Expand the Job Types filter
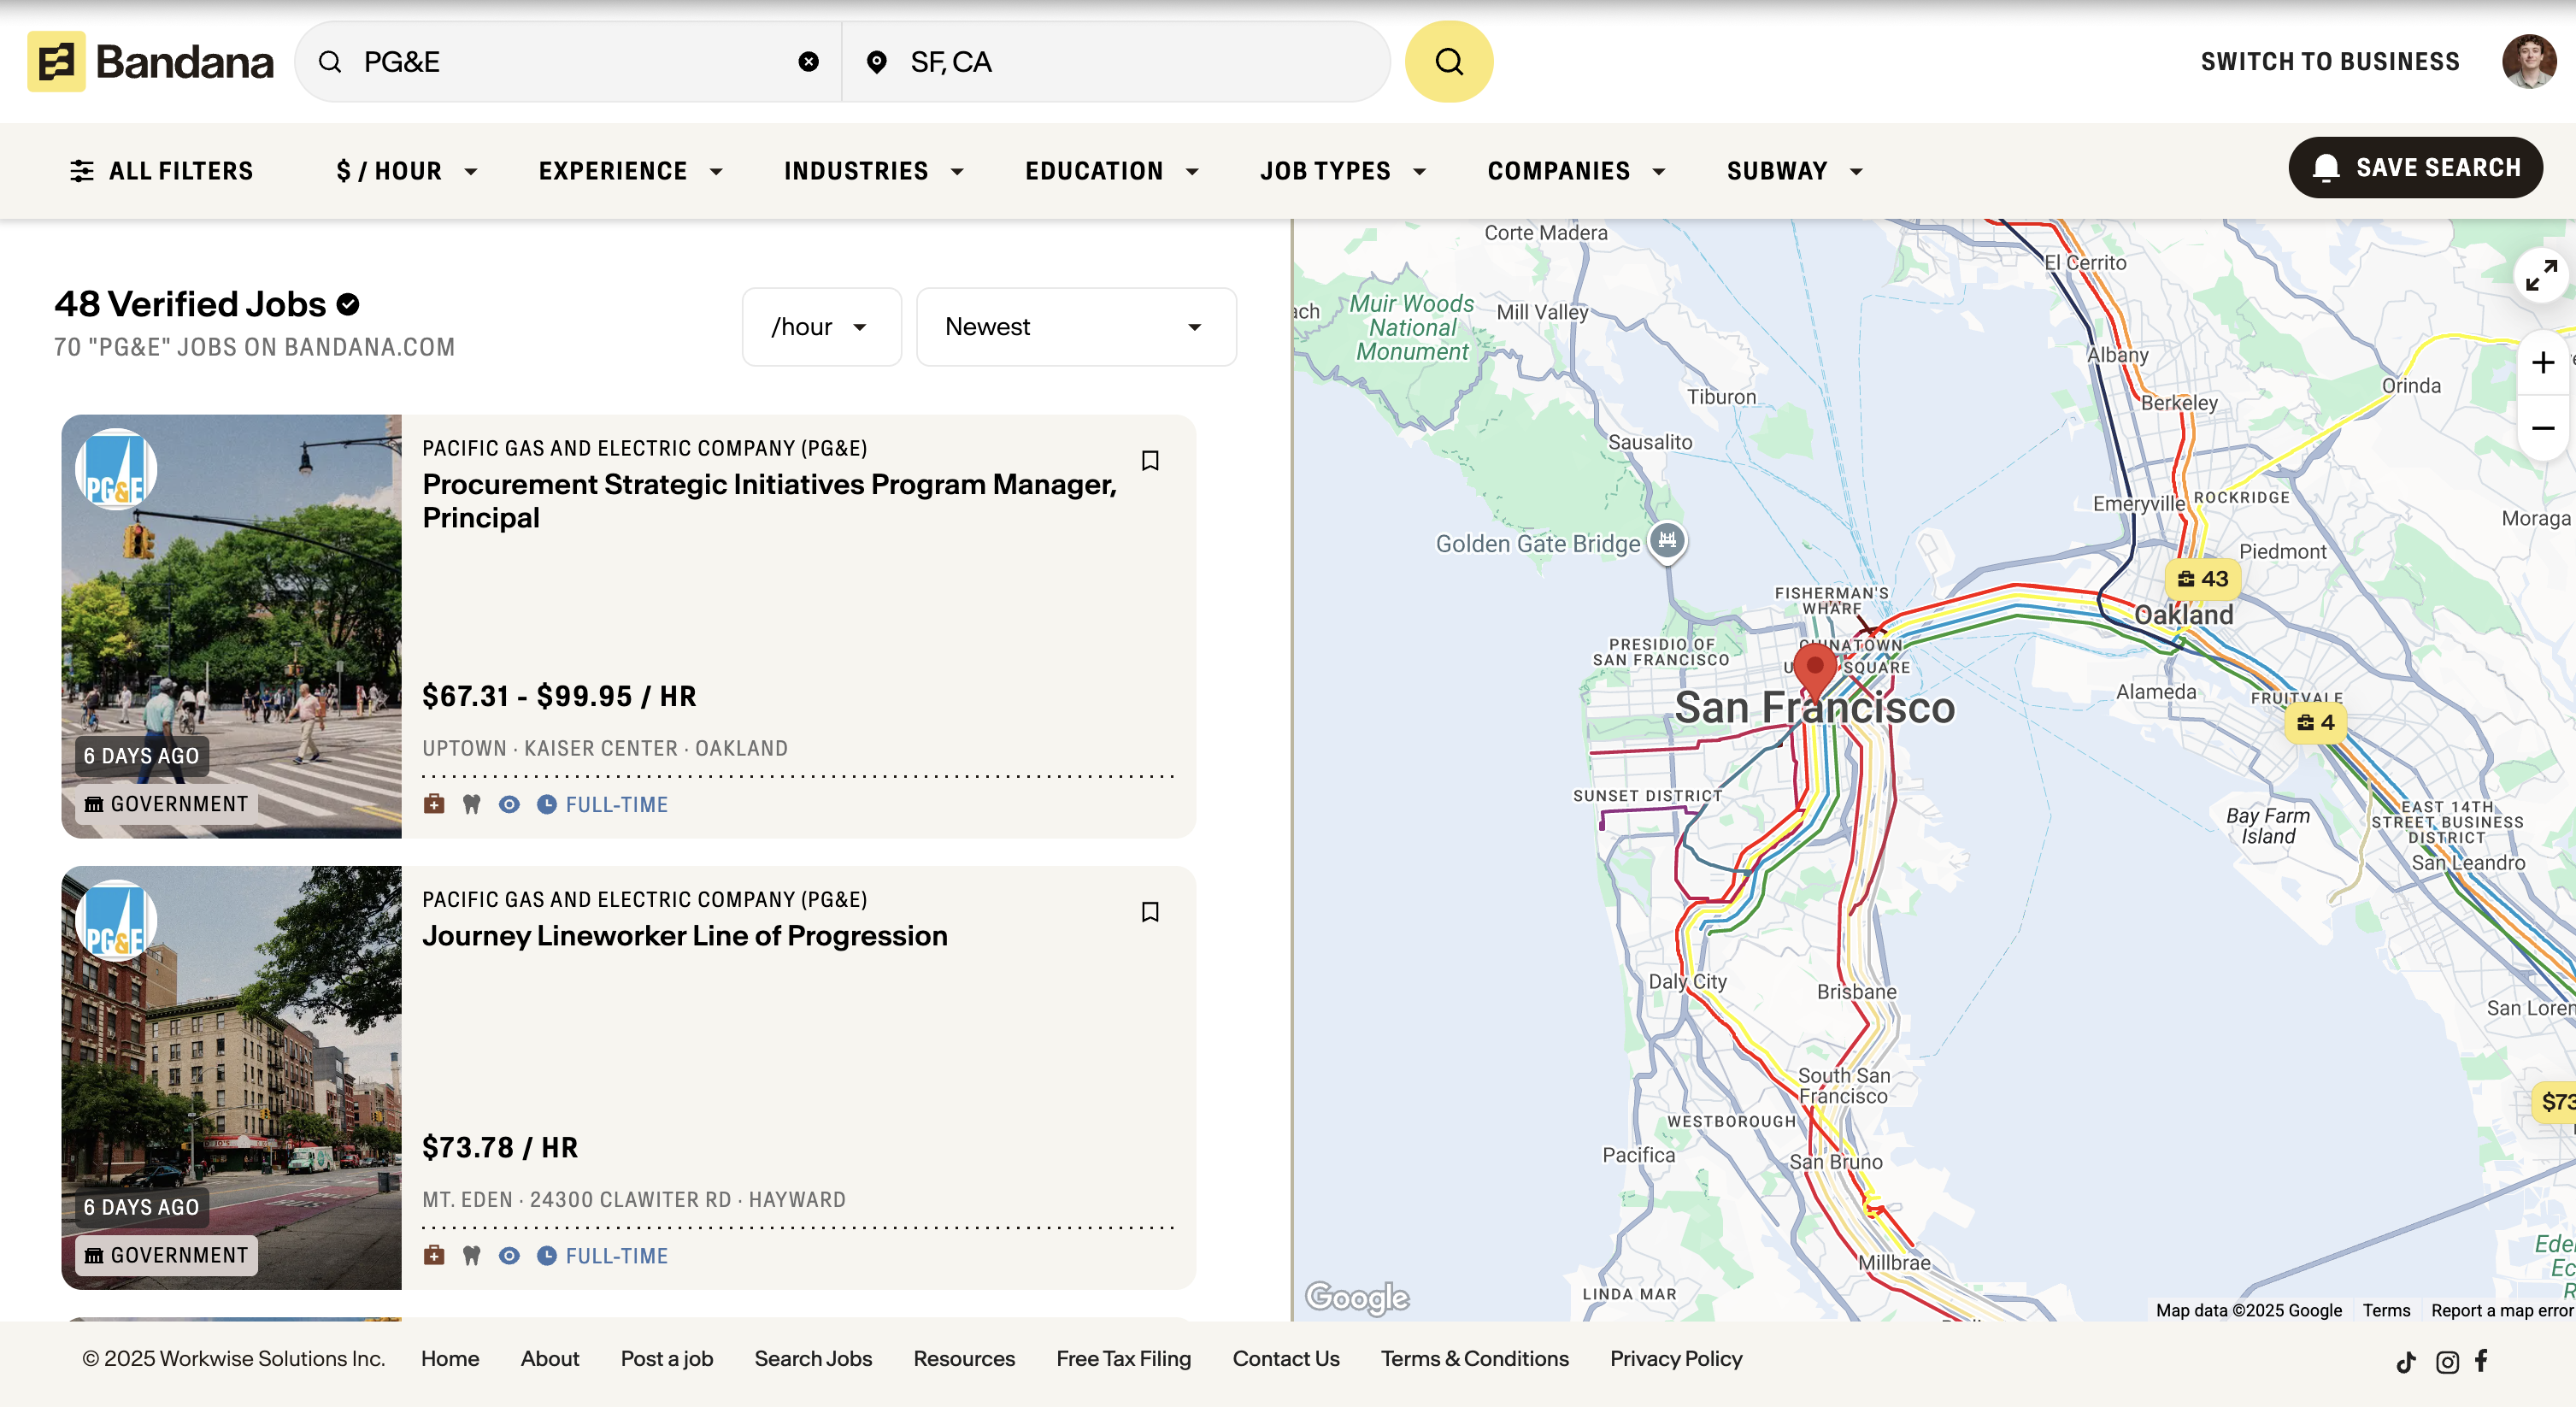This screenshot has width=2576, height=1407. click(1342, 171)
